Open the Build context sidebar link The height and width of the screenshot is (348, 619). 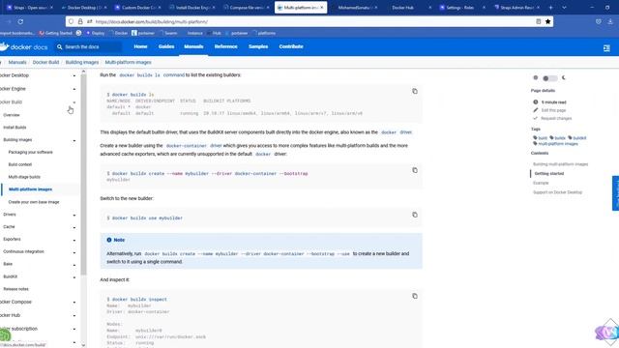pyautogui.click(x=20, y=164)
